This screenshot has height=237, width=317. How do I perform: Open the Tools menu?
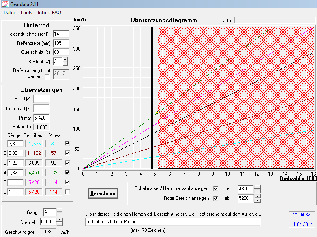click(x=26, y=13)
